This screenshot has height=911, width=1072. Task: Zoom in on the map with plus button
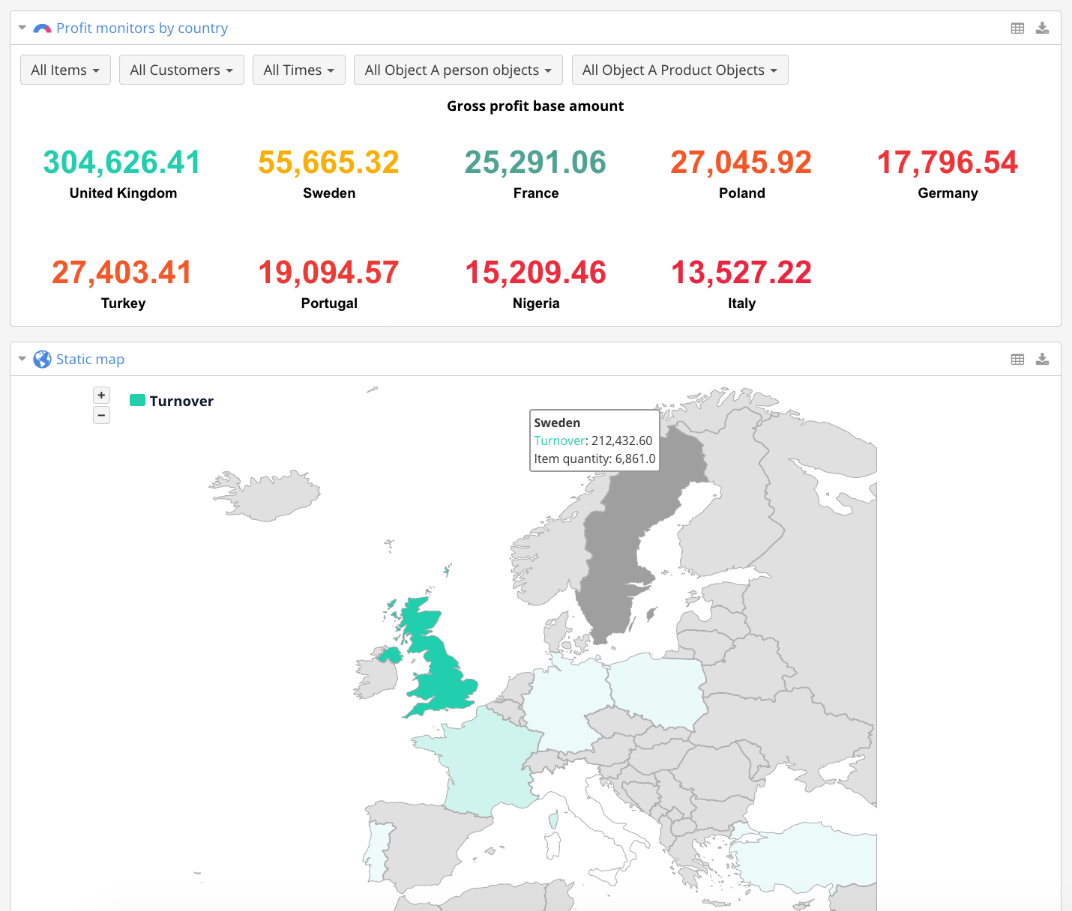(x=101, y=395)
